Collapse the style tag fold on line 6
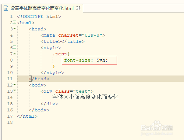The height and width of the screenshot is (140, 184). tap(14, 47)
